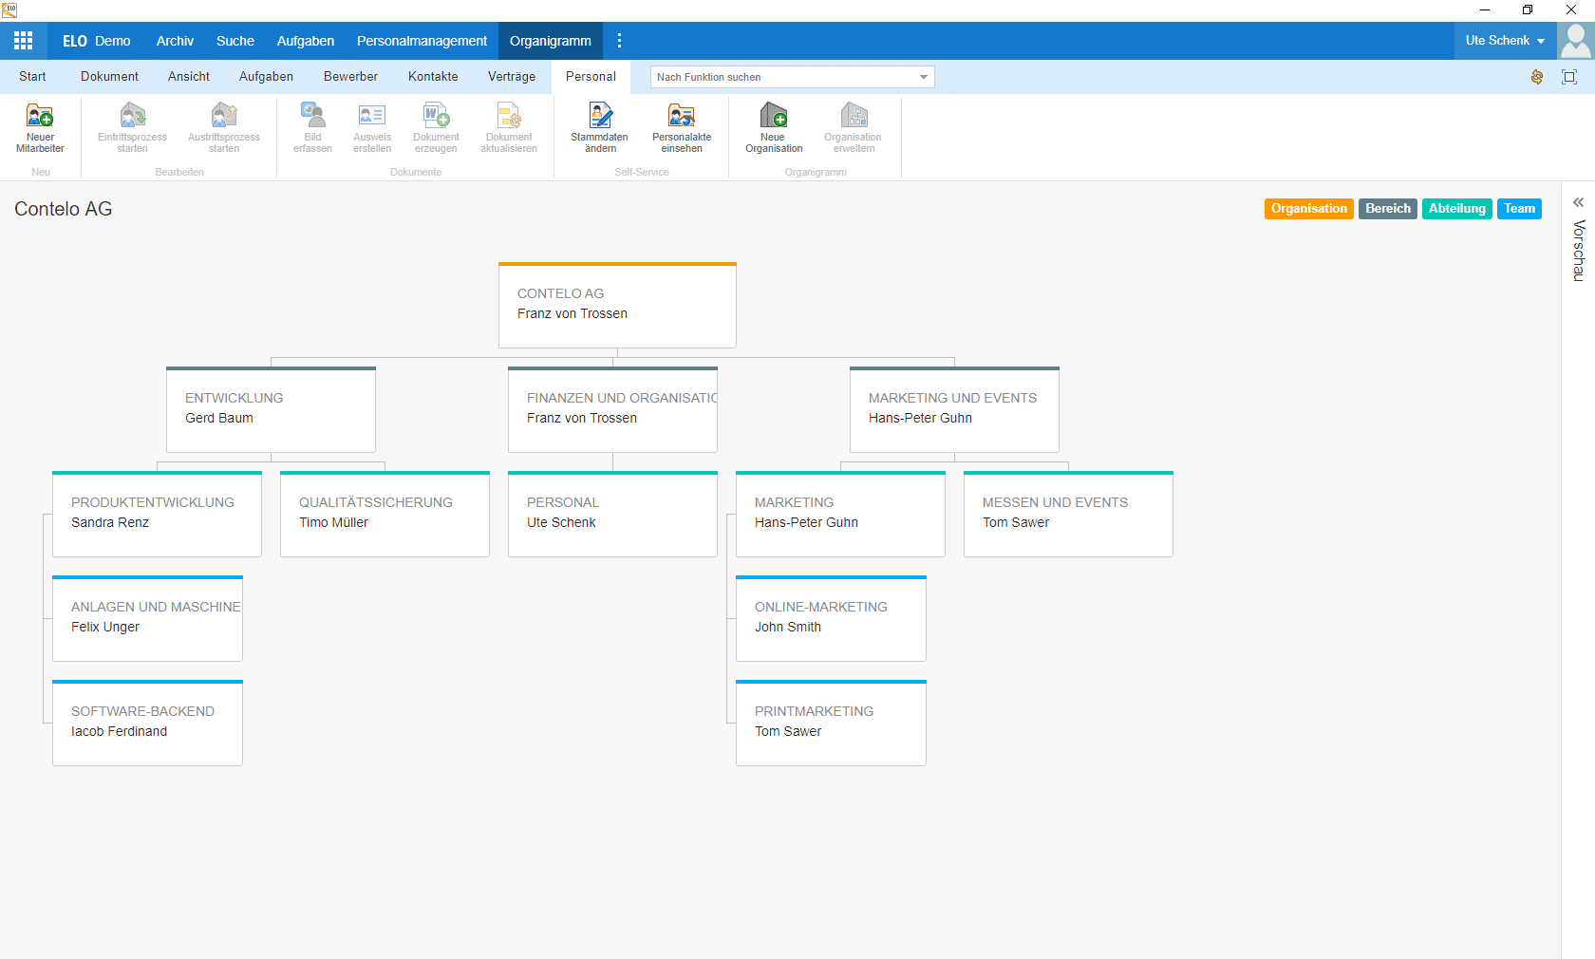The width and height of the screenshot is (1595, 959).
Task: Switch to the Dokument ribbon tab
Action: click(109, 77)
